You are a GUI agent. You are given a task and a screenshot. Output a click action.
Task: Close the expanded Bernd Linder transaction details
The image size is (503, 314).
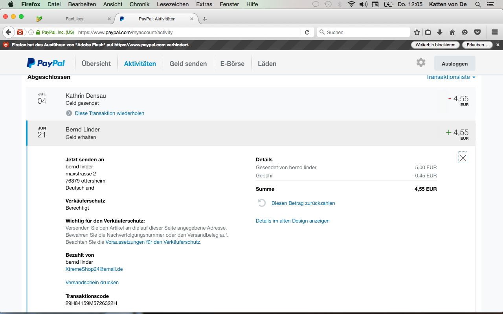click(463, 158)
